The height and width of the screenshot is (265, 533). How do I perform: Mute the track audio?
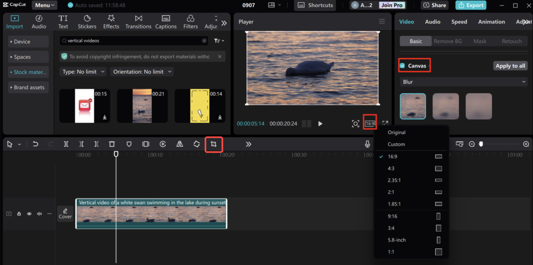[39, 213]
